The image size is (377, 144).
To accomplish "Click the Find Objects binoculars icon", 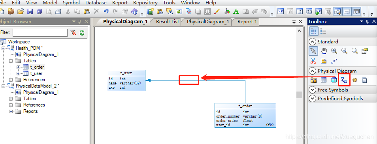I will tap(170, 11).
